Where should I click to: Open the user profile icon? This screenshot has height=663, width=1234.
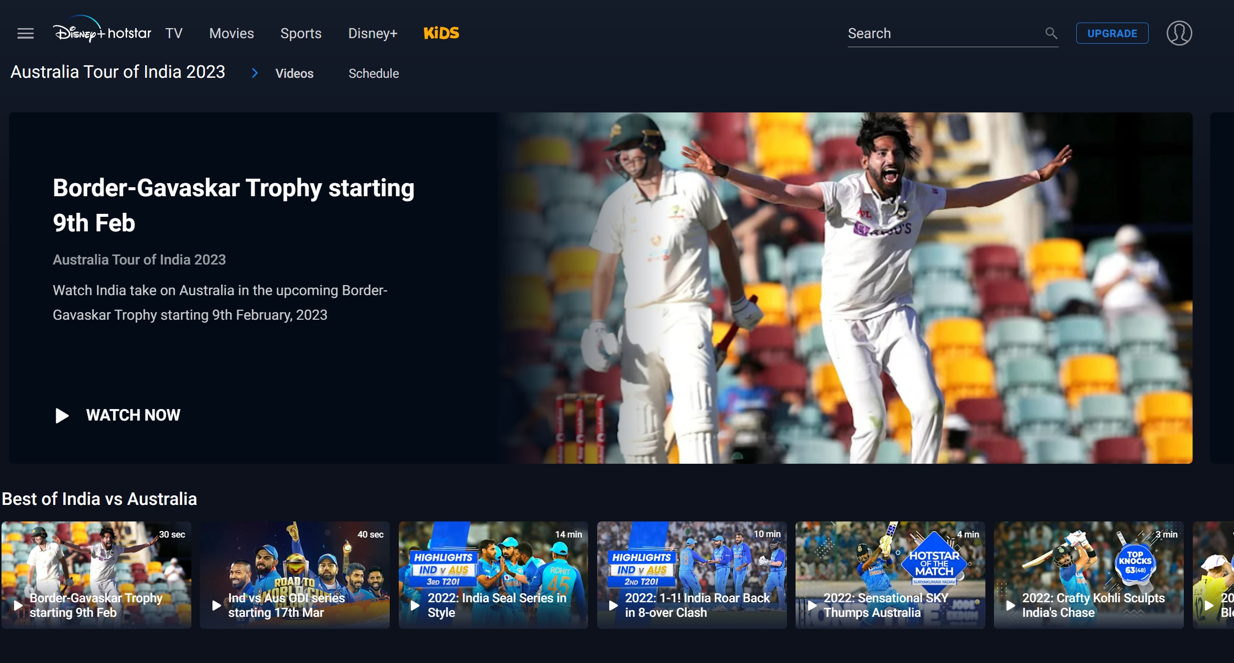point(1180,33)
